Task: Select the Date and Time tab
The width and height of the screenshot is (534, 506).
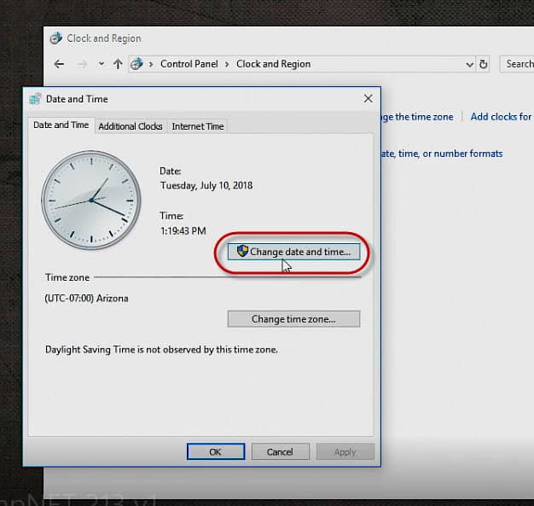Action: (61, 125)
